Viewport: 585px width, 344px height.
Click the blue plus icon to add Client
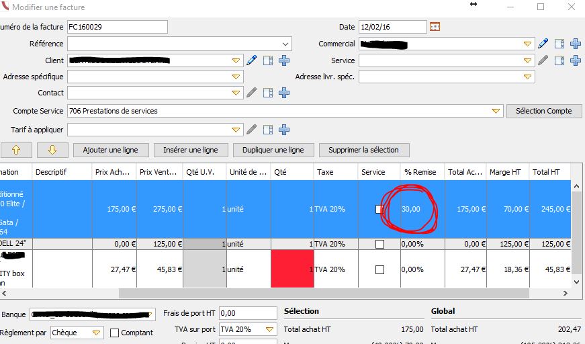[283, 60]
